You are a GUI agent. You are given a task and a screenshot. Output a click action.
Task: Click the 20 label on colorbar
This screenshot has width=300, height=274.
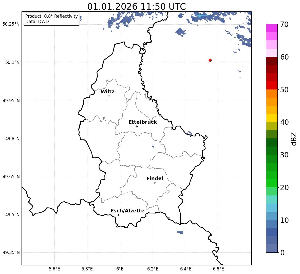click(x=284, y=188)
